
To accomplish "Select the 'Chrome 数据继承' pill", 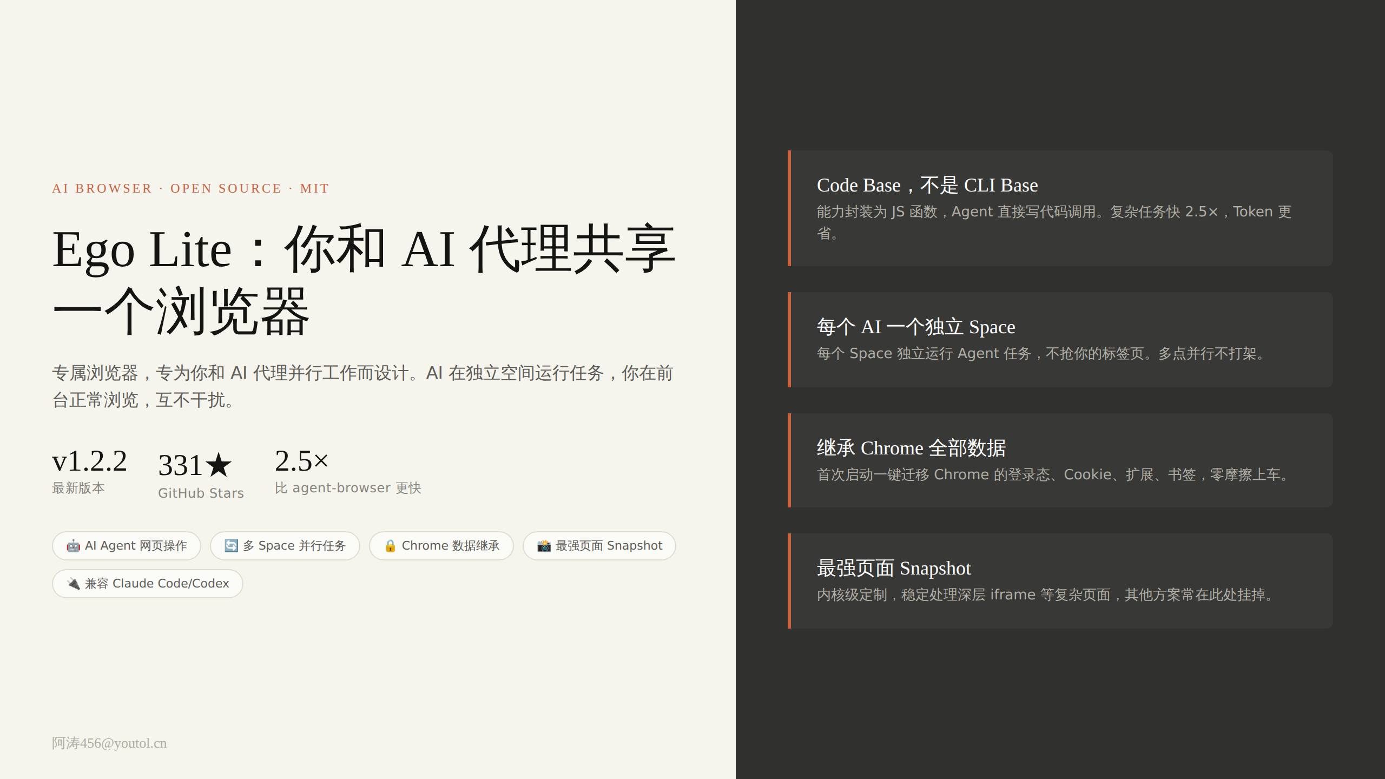I will click(x=441, y=546).
